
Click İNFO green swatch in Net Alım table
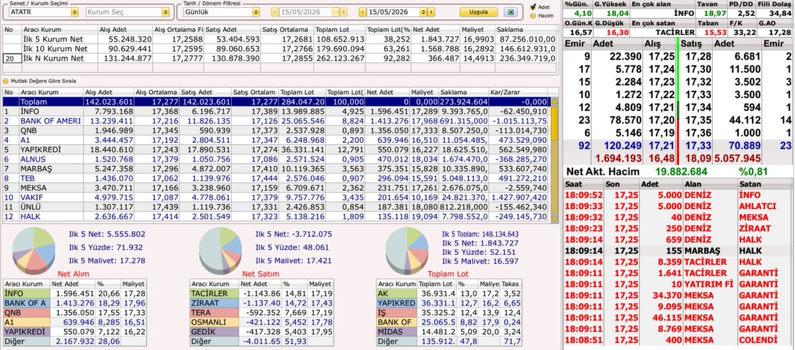pyautogui.click(x=26, y=292)
